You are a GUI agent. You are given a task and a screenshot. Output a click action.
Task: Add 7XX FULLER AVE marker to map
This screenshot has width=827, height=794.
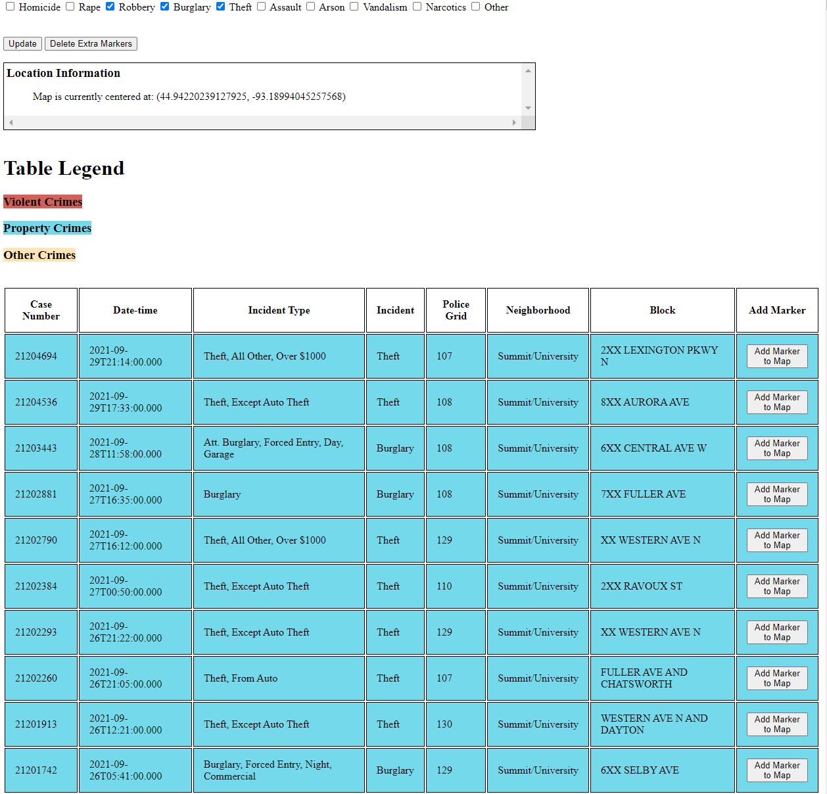point(776,494)
